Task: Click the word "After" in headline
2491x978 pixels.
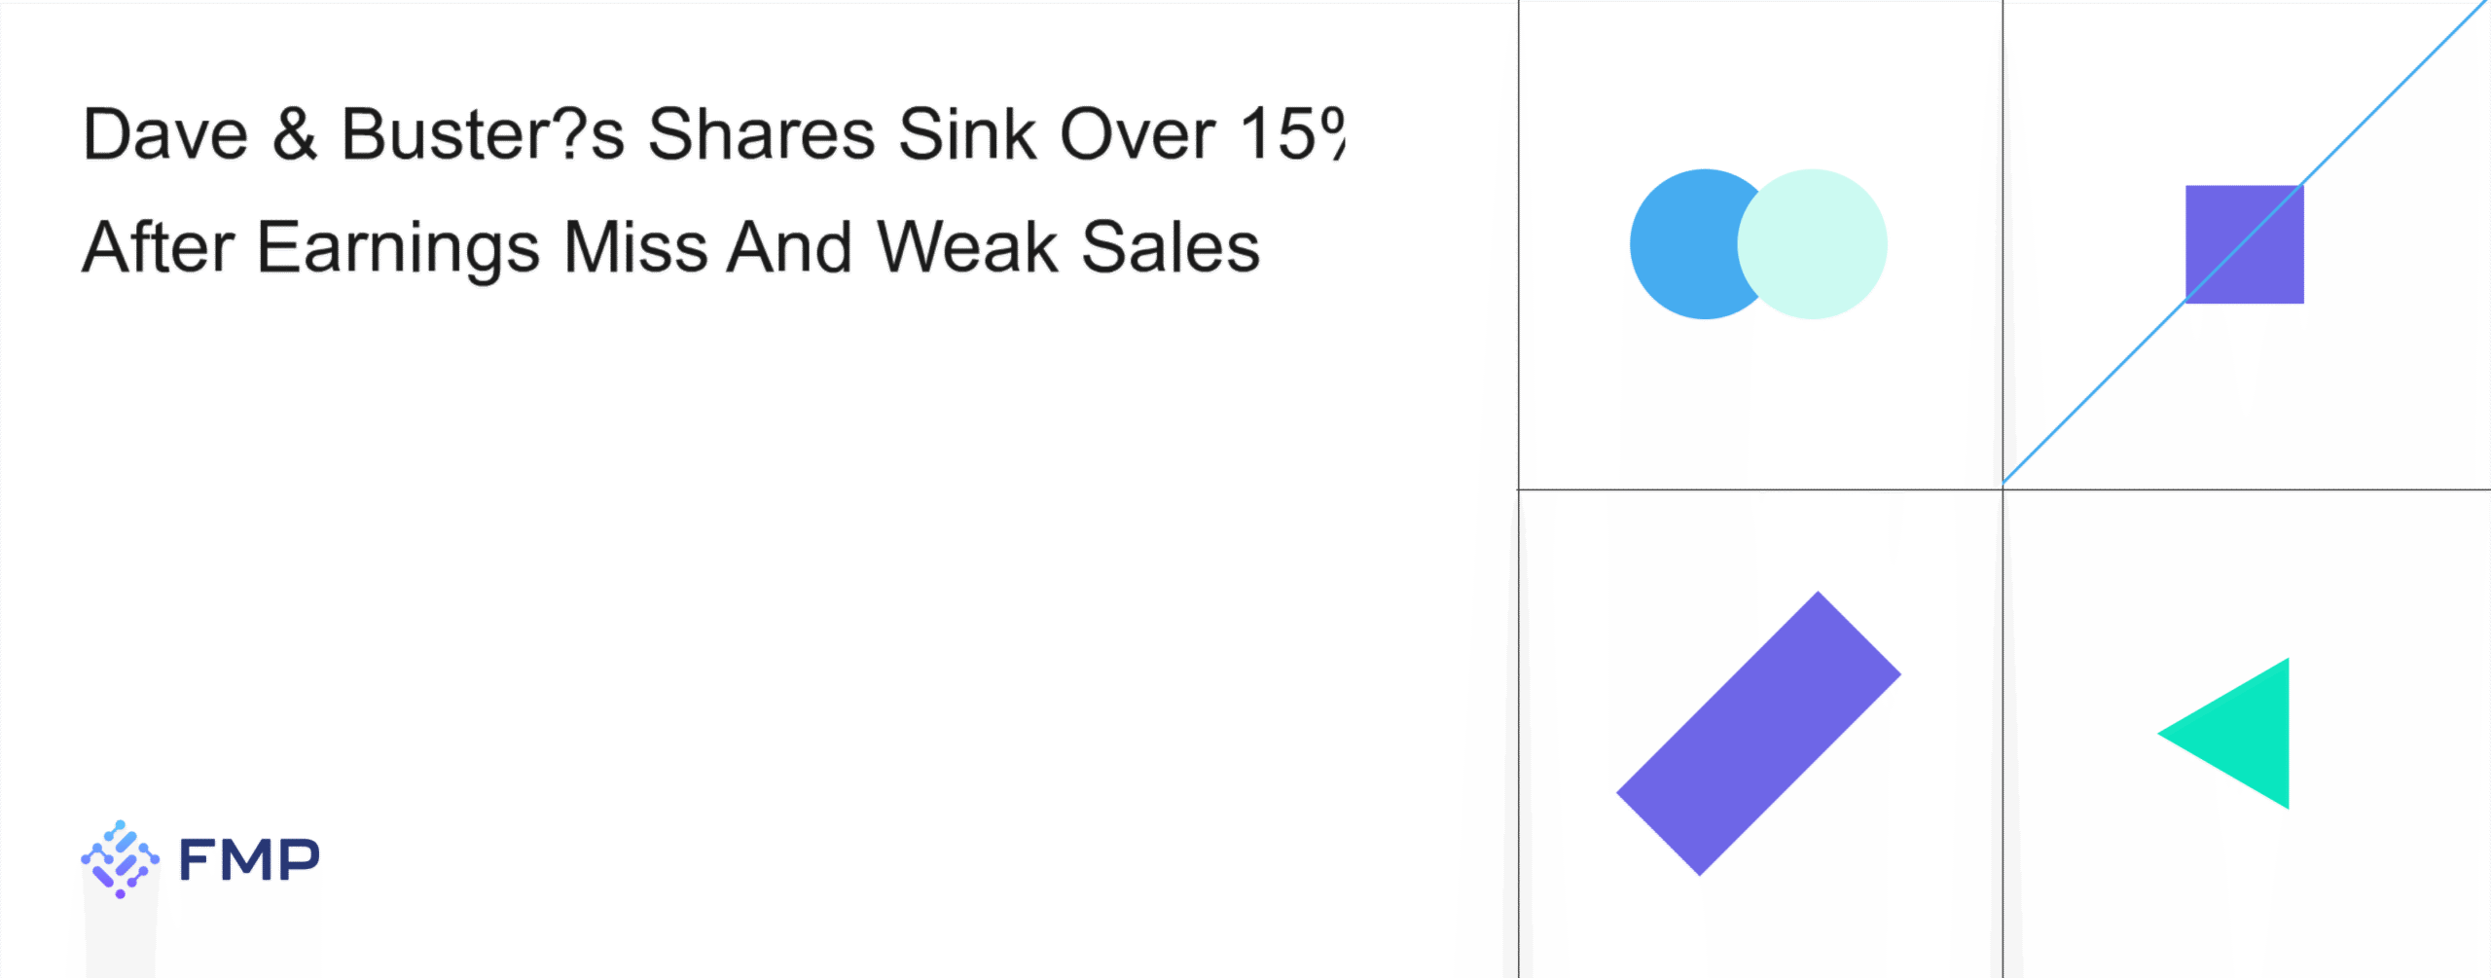Action: pyautogui.click(x=158, y=247)
